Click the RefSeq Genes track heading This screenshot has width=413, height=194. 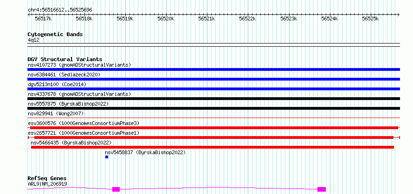point(47,179)
